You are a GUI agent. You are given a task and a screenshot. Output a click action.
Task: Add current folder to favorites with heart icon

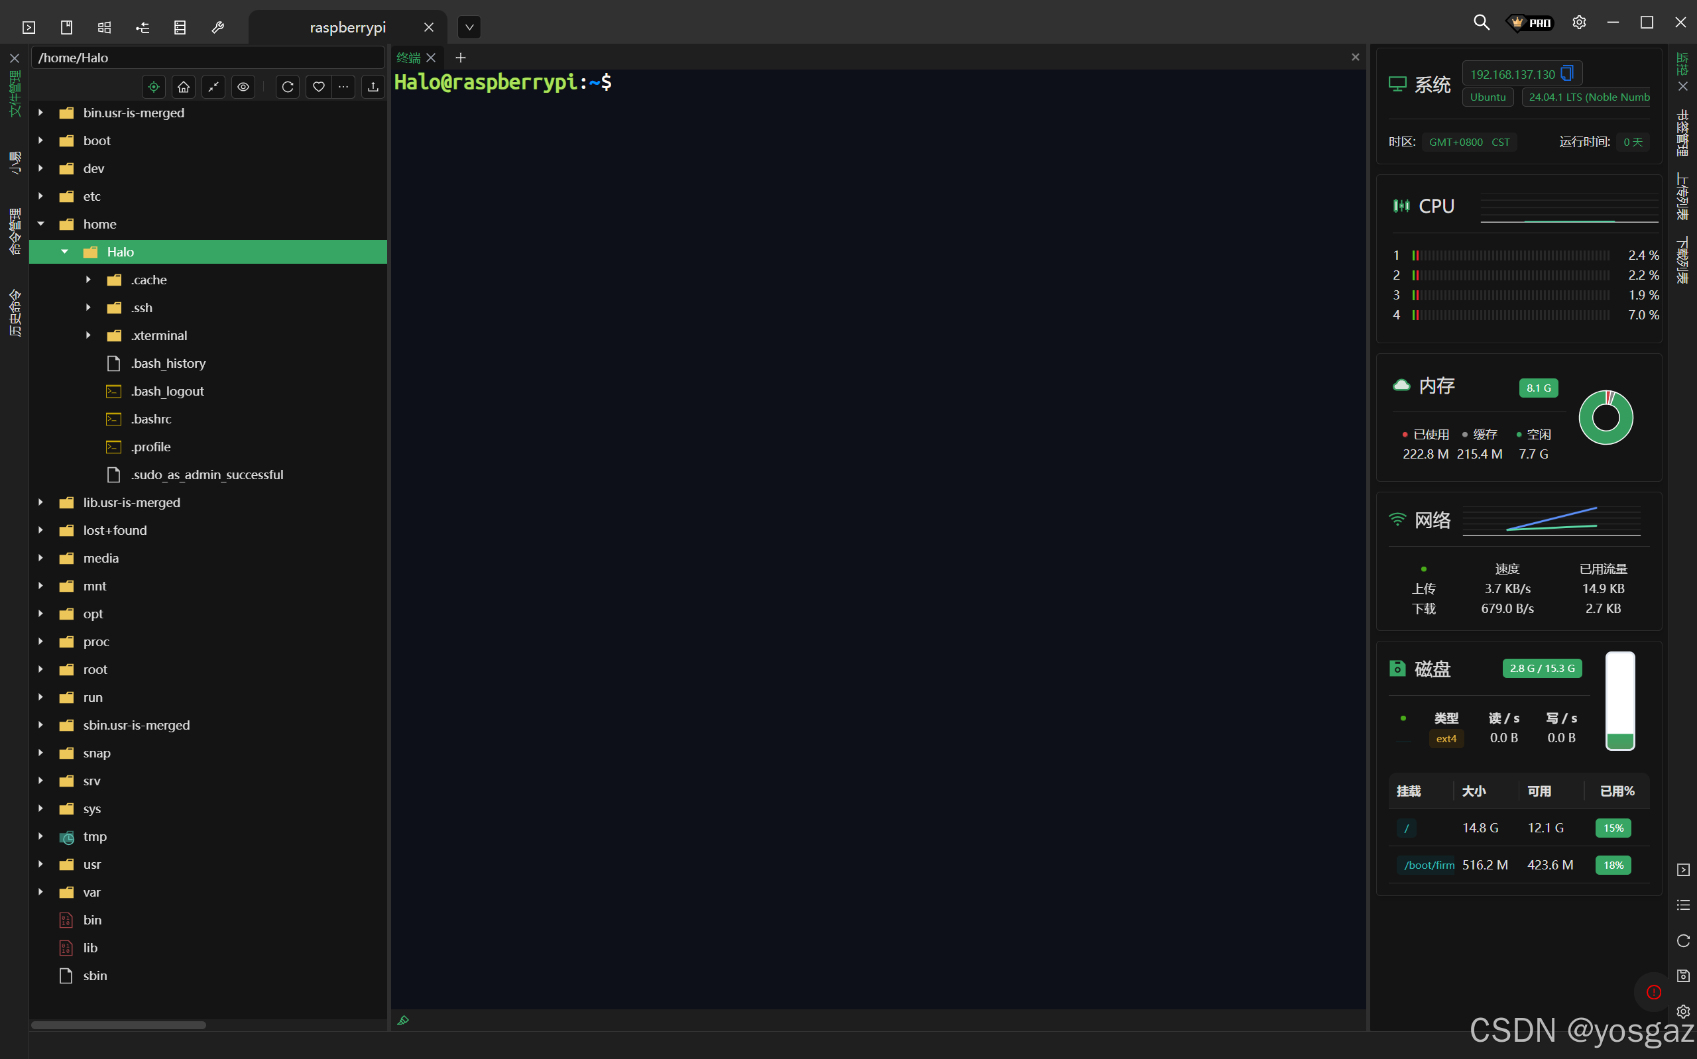click(x=318, y=87)
